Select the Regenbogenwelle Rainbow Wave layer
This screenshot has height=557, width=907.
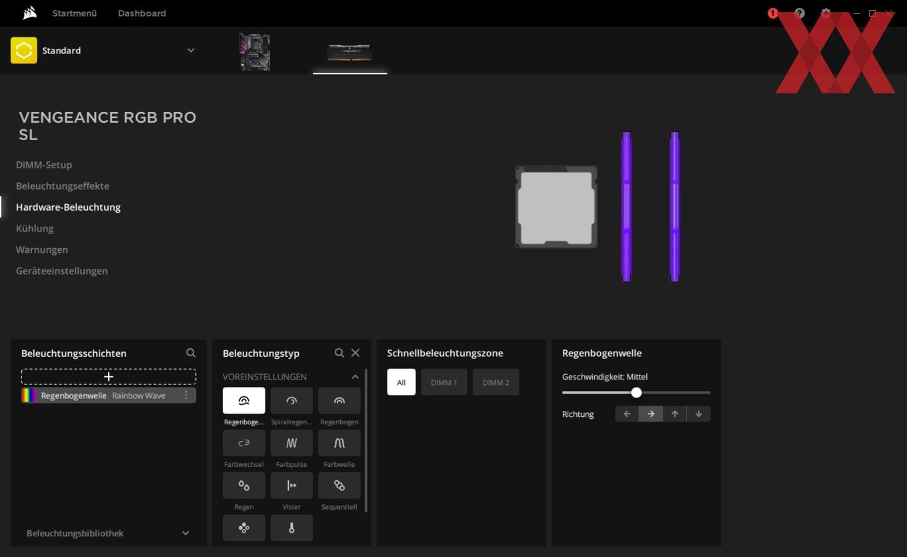109,396
